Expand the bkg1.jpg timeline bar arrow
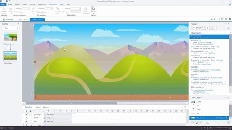 (x=71, y=122)
